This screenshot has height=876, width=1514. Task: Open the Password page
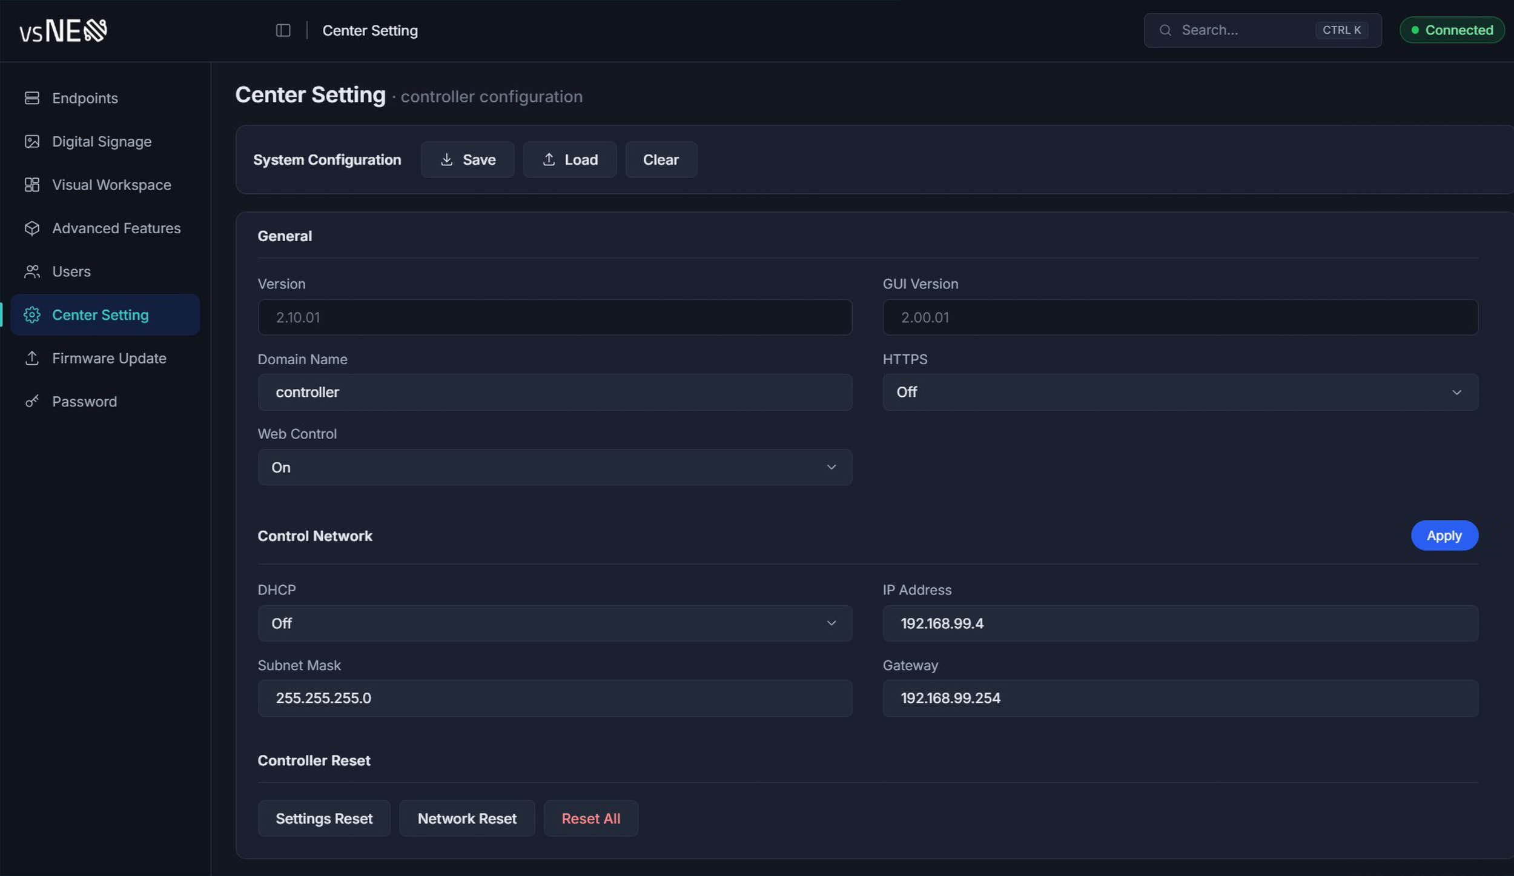coord(105,402)
